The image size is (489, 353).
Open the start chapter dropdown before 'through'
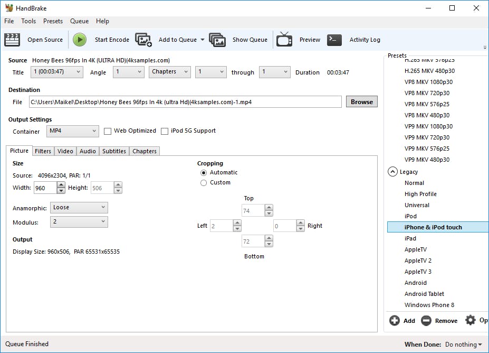[211, 72]
